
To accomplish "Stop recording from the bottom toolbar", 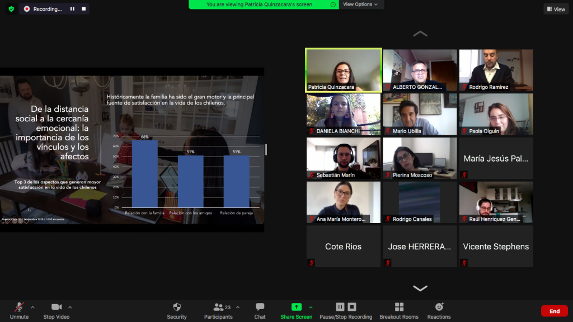I will (x=352, y=307).
